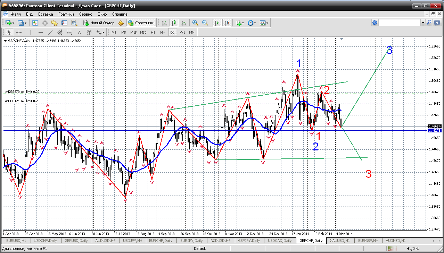
Task: Switch to the XAUUSD,H1 chart tab
Action: pos(340,241)
